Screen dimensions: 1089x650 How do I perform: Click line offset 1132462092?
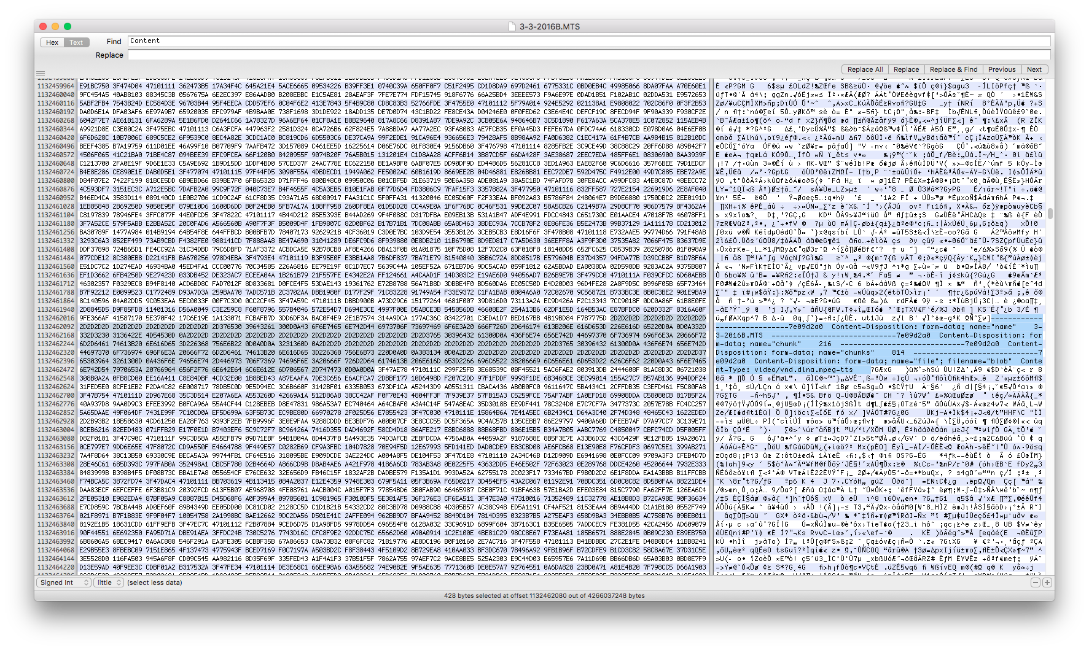(56, 327)
